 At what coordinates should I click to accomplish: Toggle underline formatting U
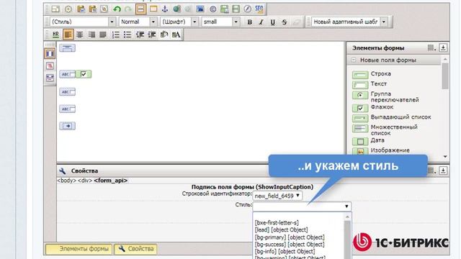click(x=273, y=22)
